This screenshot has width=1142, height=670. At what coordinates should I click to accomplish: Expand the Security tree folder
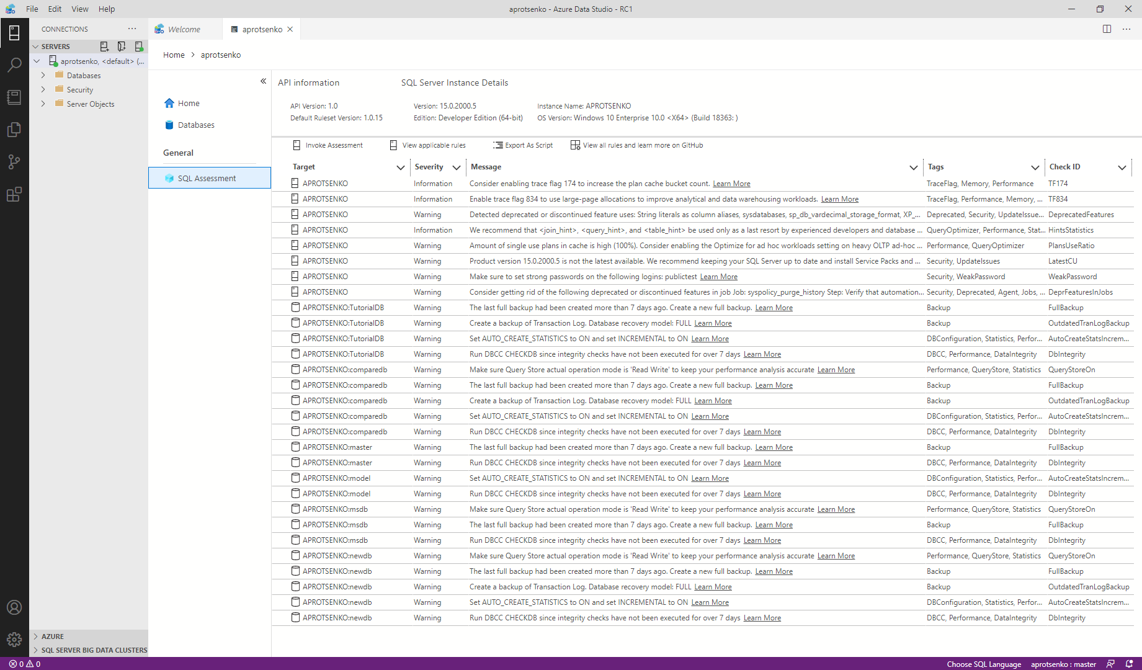(43, 89)
